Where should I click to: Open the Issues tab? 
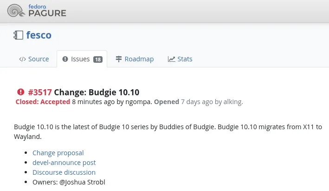82,59
